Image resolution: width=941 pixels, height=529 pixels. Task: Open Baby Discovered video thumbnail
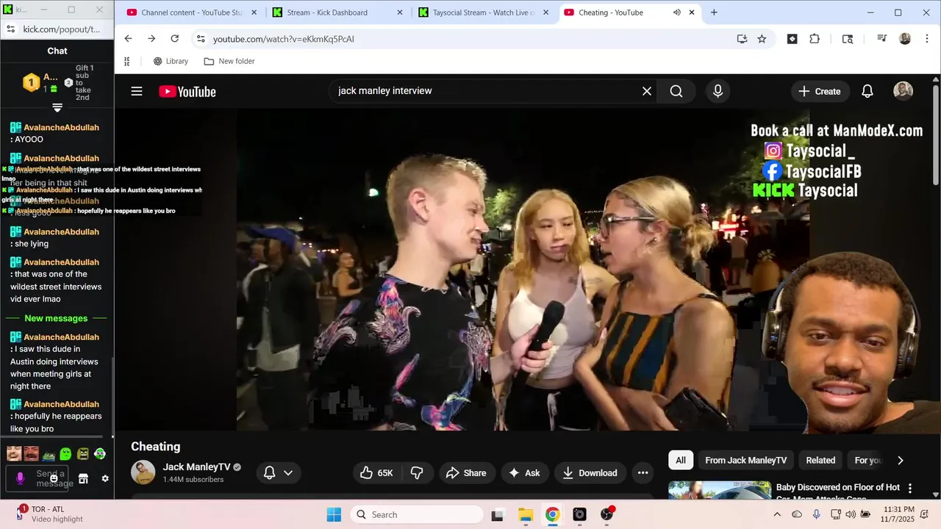click(x=720, y=490)
